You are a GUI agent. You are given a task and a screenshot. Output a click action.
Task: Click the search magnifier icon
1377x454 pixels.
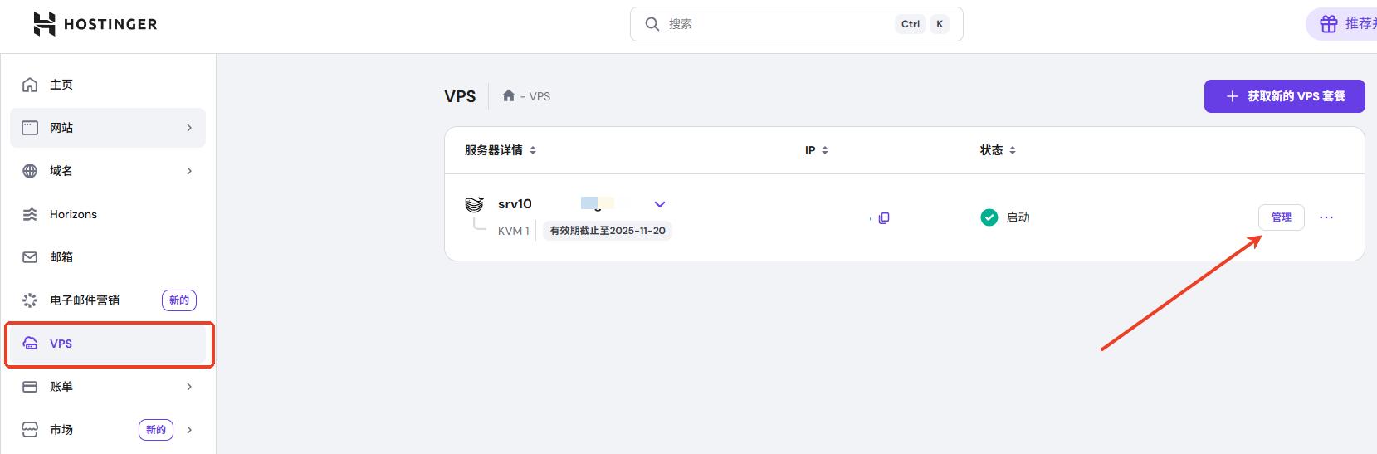[x=652, y=24]
